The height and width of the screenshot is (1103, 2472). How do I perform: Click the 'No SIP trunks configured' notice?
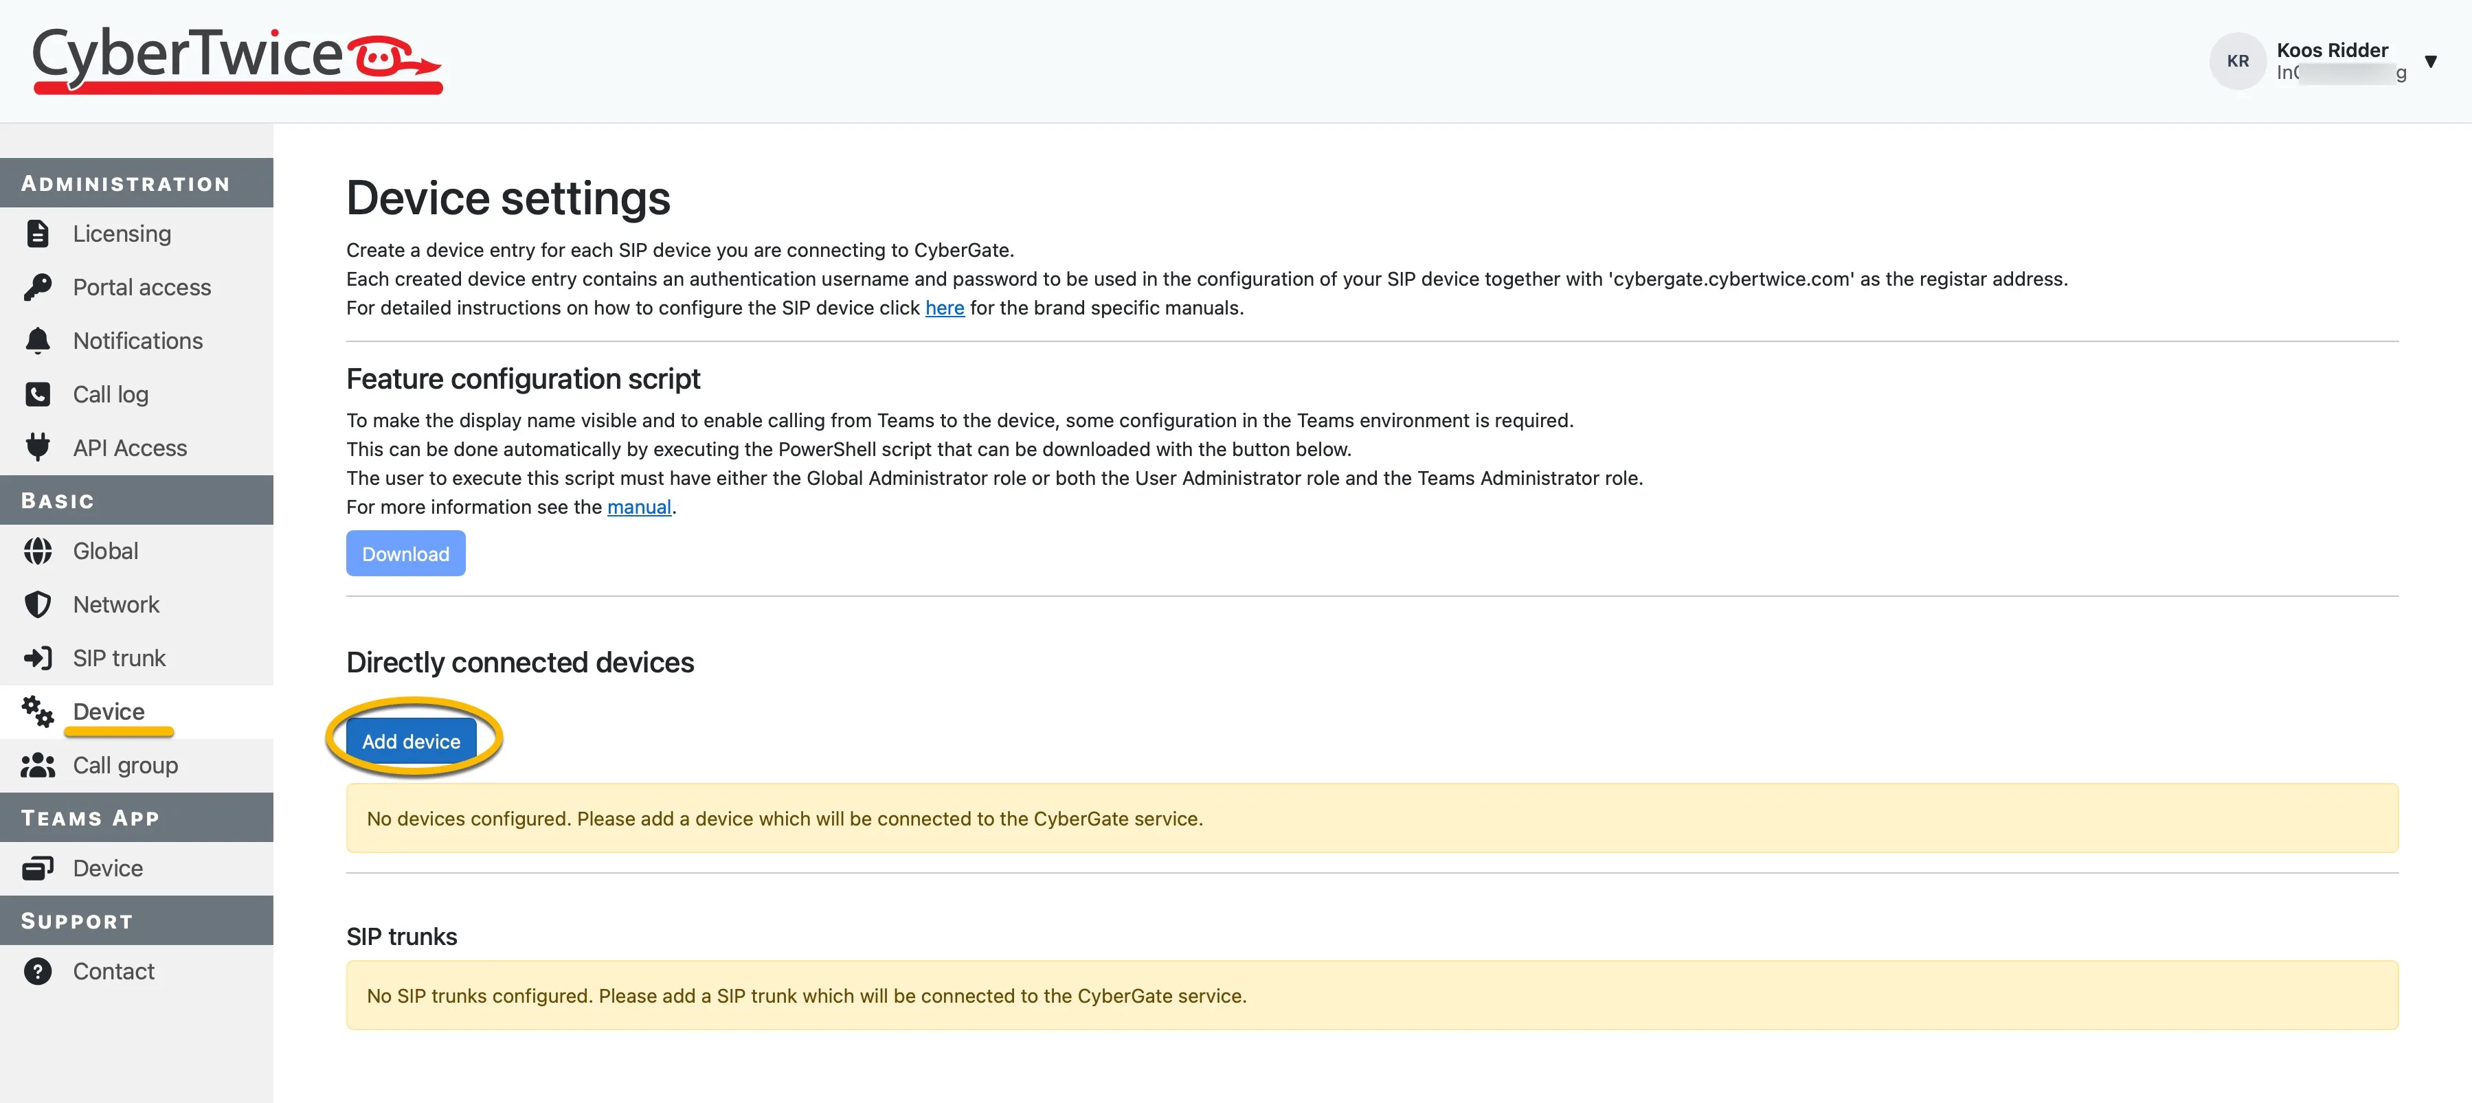pos(1372,996)
